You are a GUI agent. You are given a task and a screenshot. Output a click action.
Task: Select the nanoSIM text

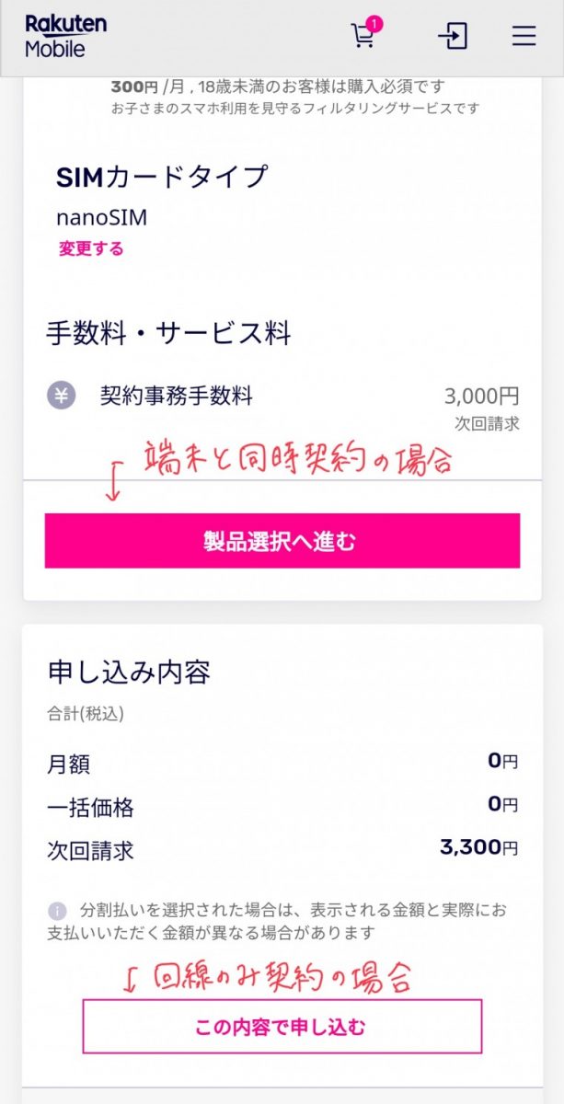pos(102,218)
